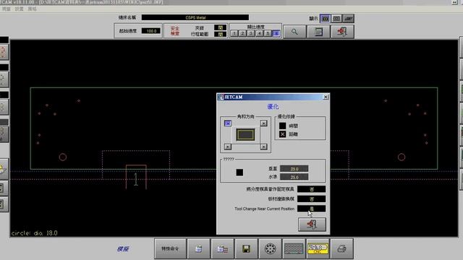Set simulation speed to 2
This screenshot has width=463, height=260.
pos(242,33)
